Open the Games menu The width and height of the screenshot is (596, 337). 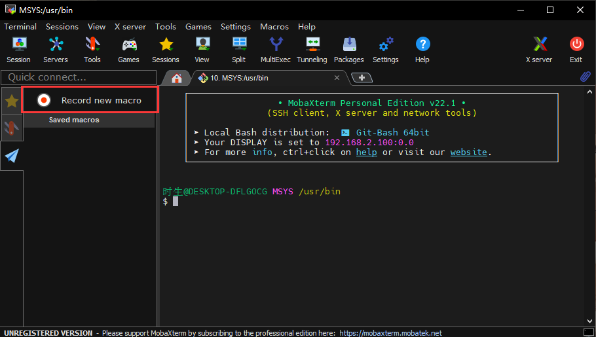click(x=198, y=27)
